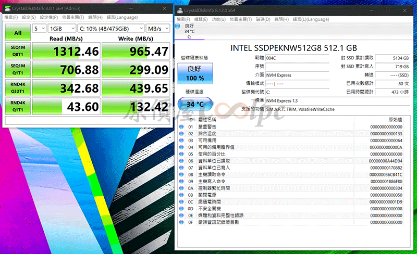Screen dimensions: 417x254
Task: Click status circle of attribute 04 row
Action: (181, 147)
